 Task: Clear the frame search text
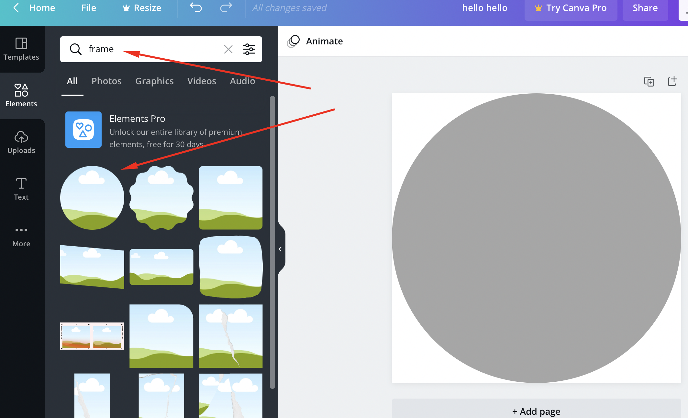pos(228,49)
